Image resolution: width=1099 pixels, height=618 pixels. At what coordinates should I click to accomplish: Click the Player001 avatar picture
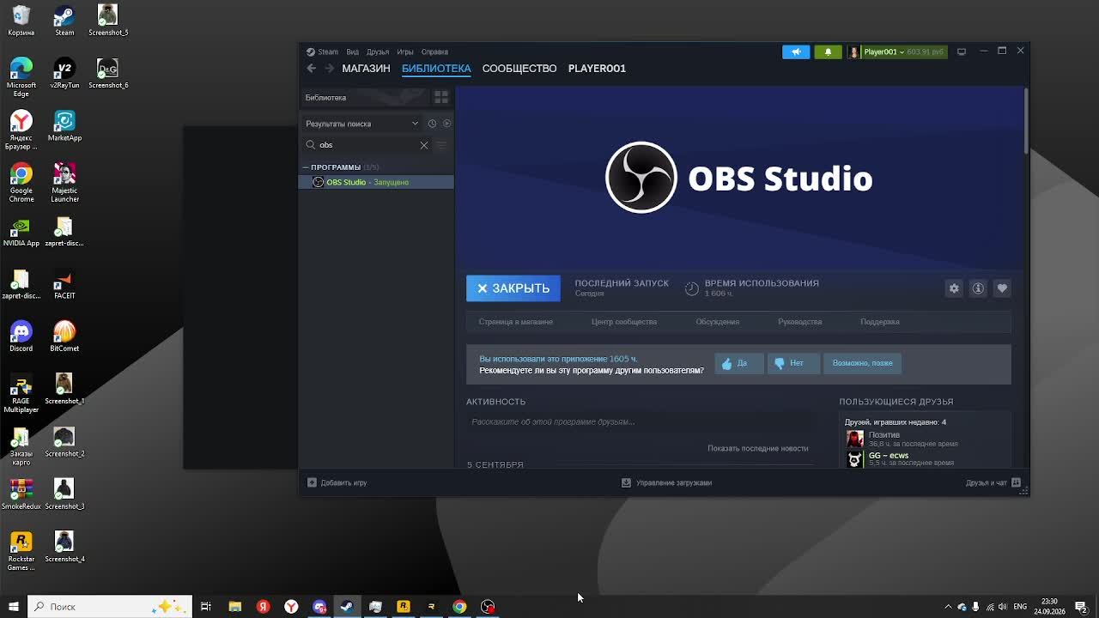[853, 51]
